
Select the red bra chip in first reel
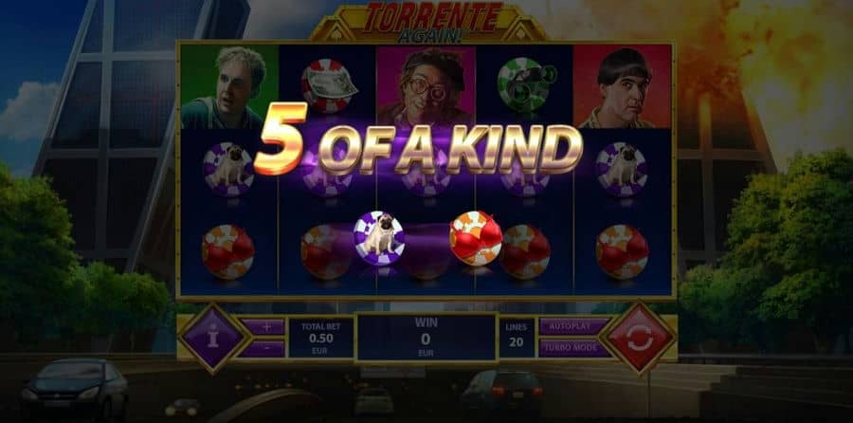[227, 252]
